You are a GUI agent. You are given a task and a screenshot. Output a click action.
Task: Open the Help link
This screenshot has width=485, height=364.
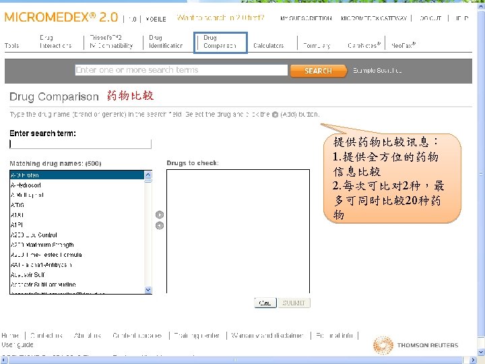point(462,18)
